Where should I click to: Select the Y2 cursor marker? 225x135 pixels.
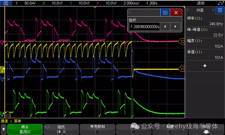coord(181,41)
